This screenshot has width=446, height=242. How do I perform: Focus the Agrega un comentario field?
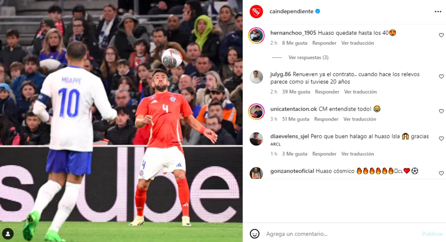341,234
